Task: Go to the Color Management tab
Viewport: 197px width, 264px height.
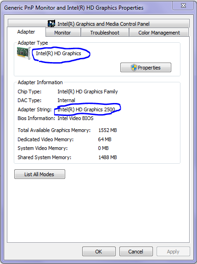Action: pos(159,33)
